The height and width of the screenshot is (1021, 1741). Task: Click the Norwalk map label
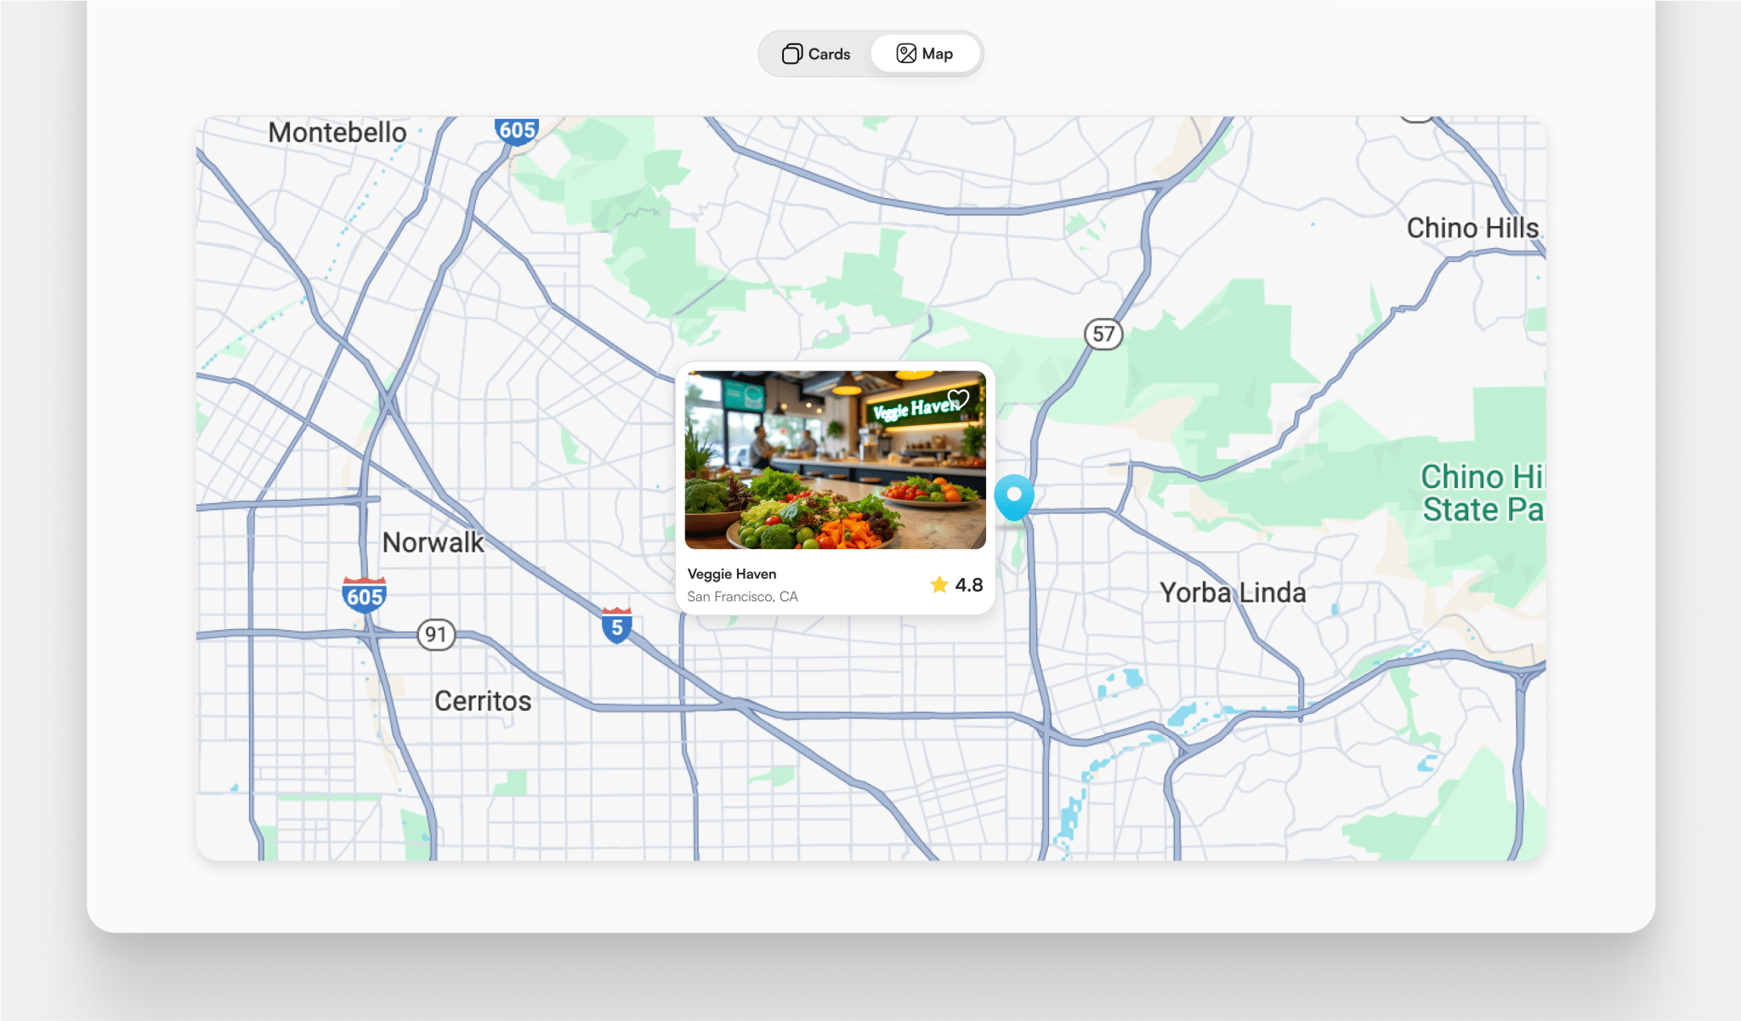tap(433, 542)
